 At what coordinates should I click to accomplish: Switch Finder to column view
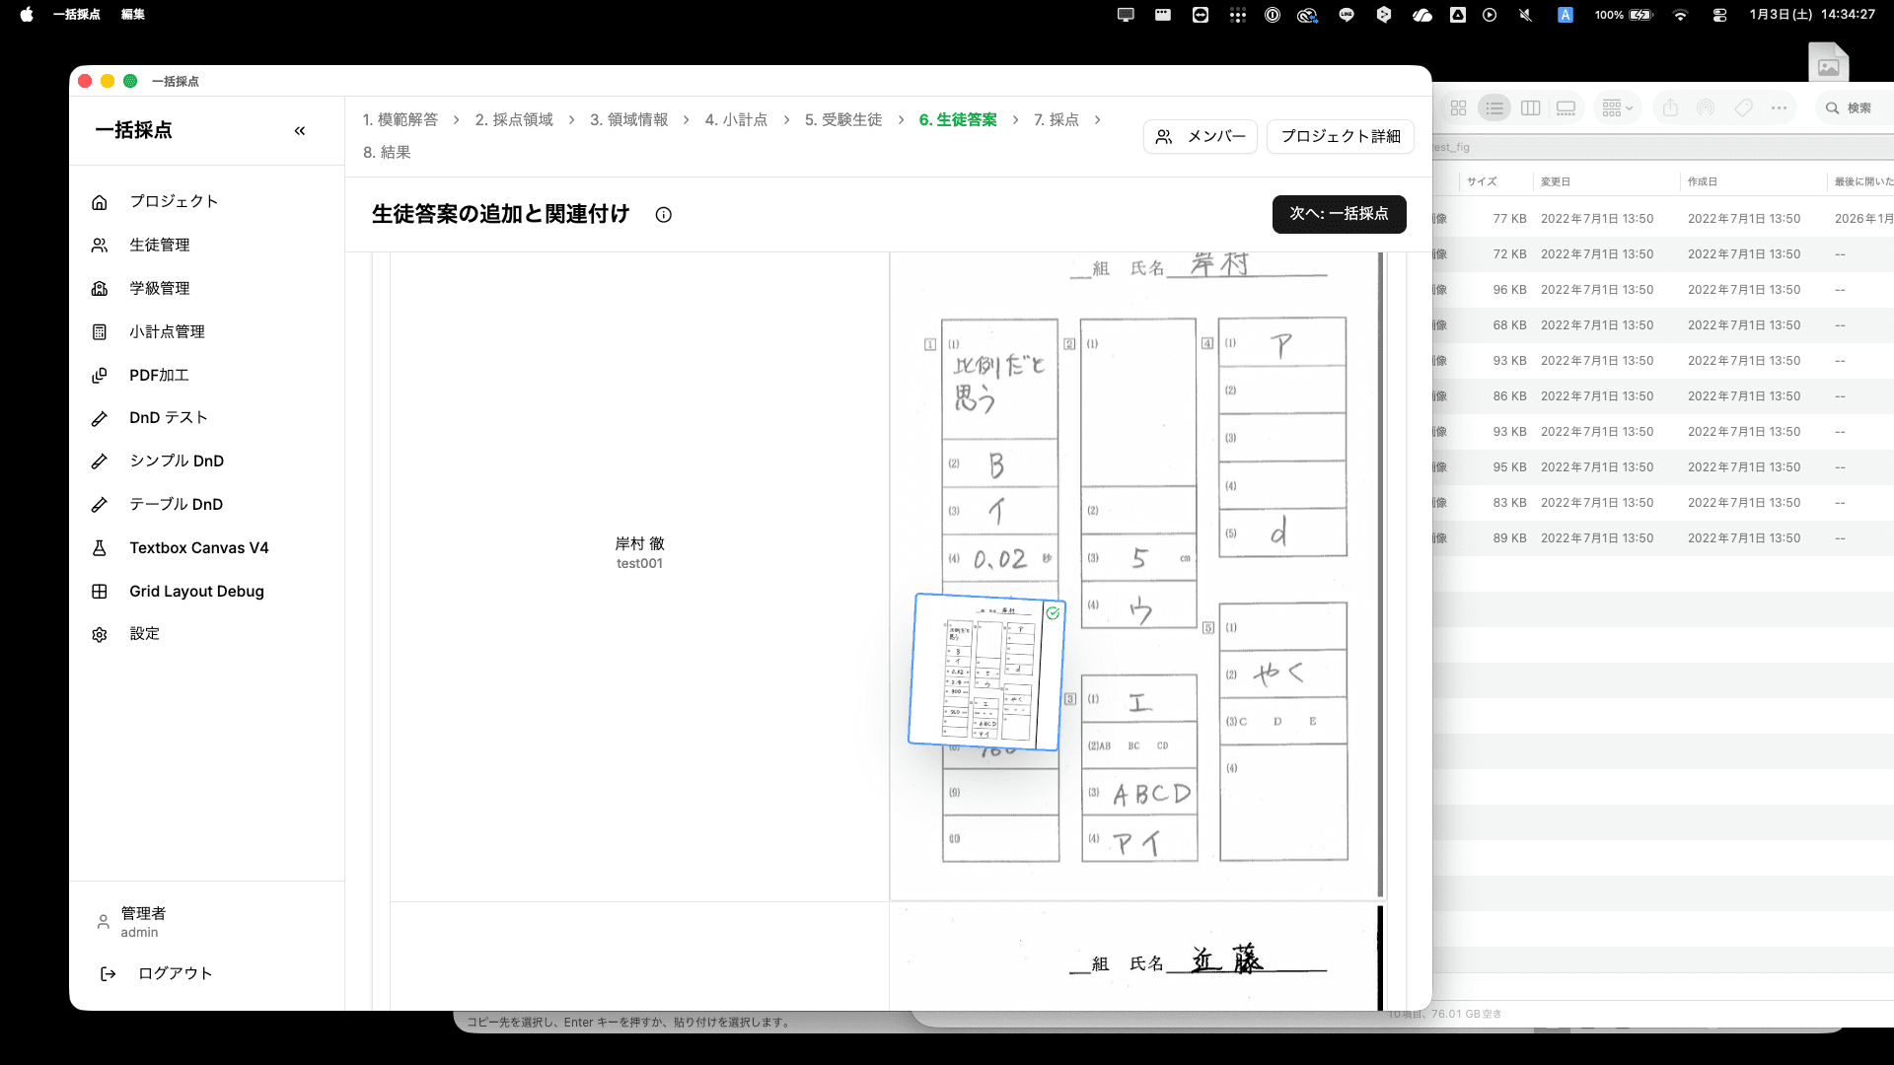[1530, 107]
